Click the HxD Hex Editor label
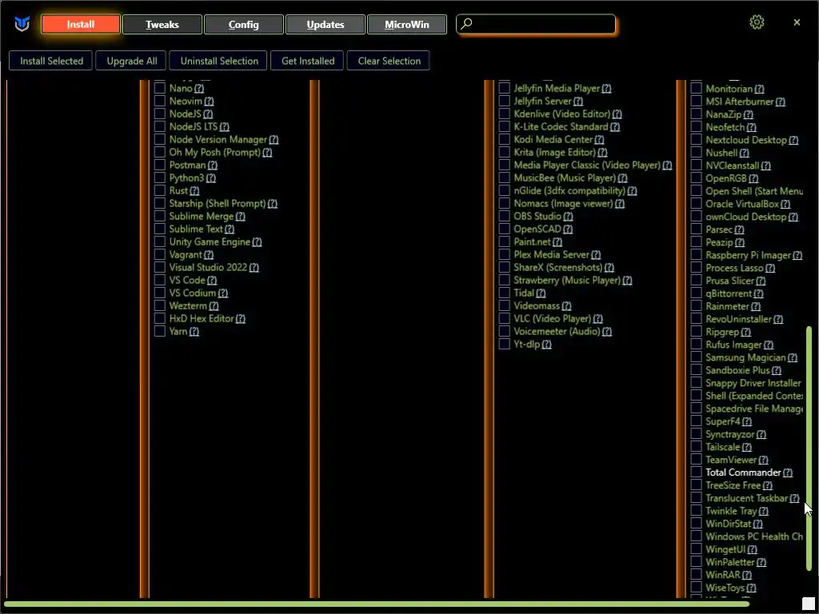 (x=201, y=318)
